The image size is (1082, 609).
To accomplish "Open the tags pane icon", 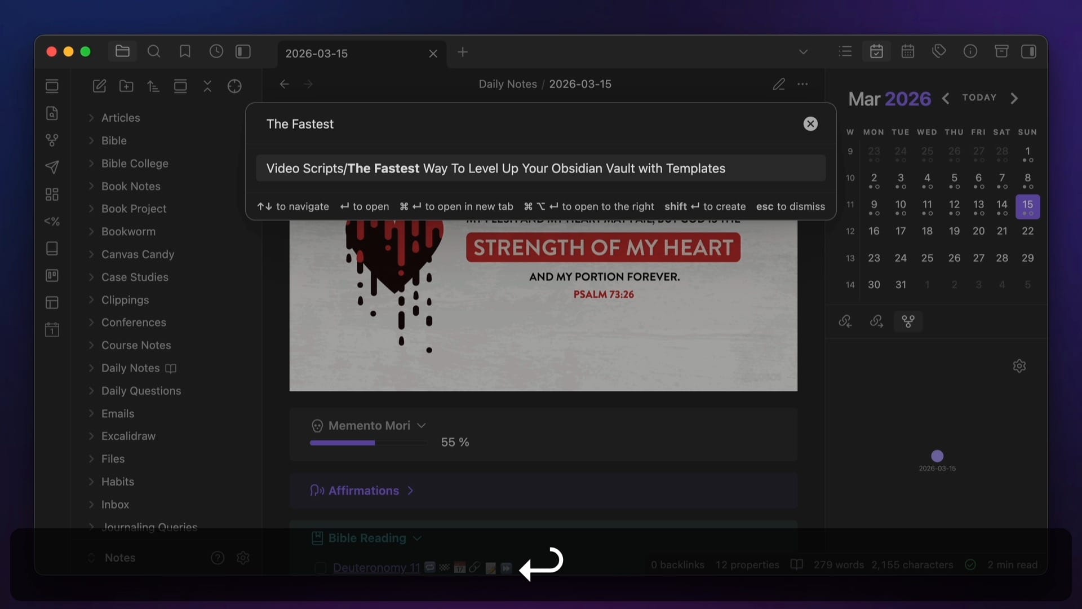I will (938, 51).
